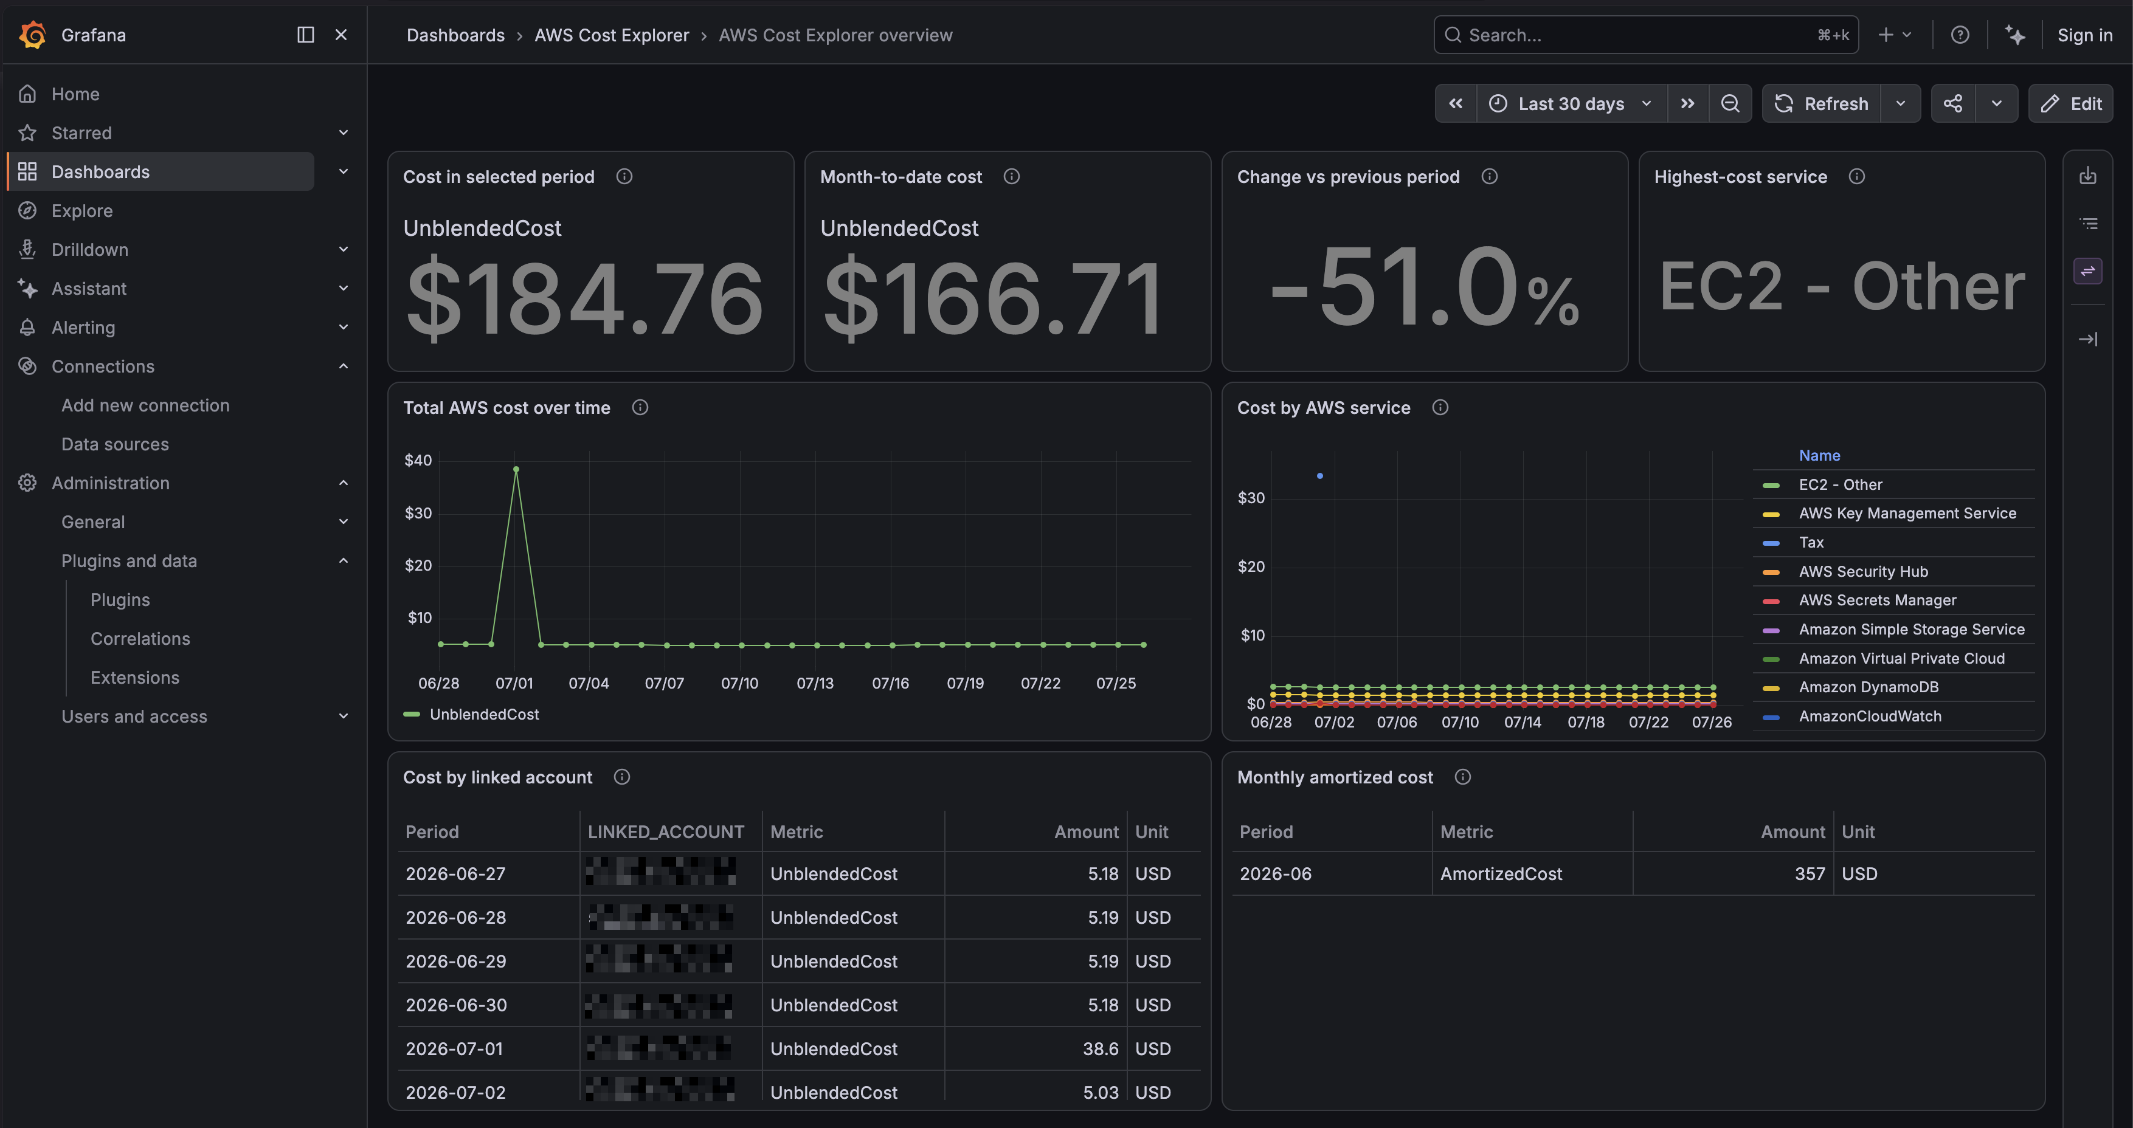The width and height of the screenshot is (2133, 1128).
Task: Shift time range forward
Action: (x=1687, y=103)
